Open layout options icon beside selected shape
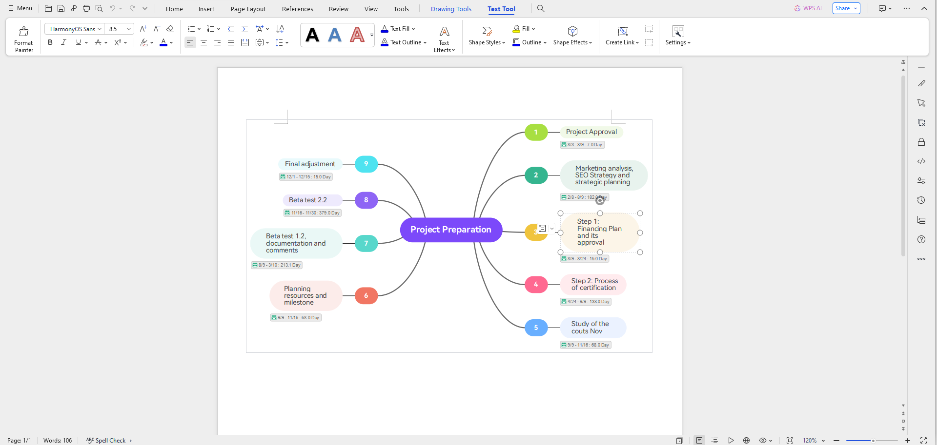This screenshot has height=445, width=937. (x=543, y=229)
